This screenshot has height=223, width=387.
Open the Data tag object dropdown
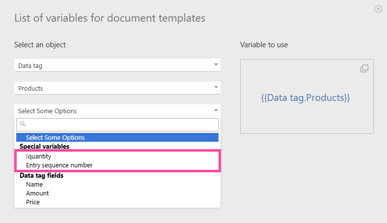117,65
